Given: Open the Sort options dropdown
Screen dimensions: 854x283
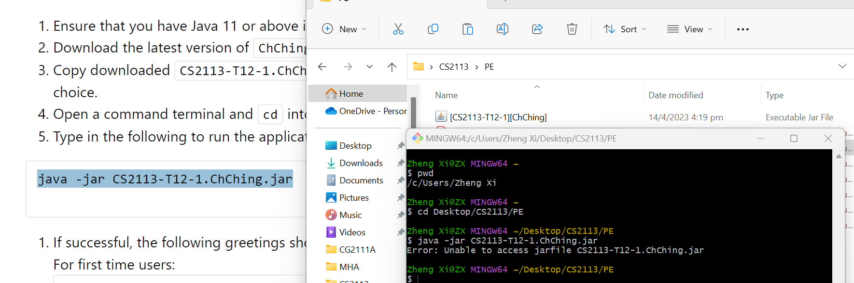Looking at the screenshot, I should [625, 29].
